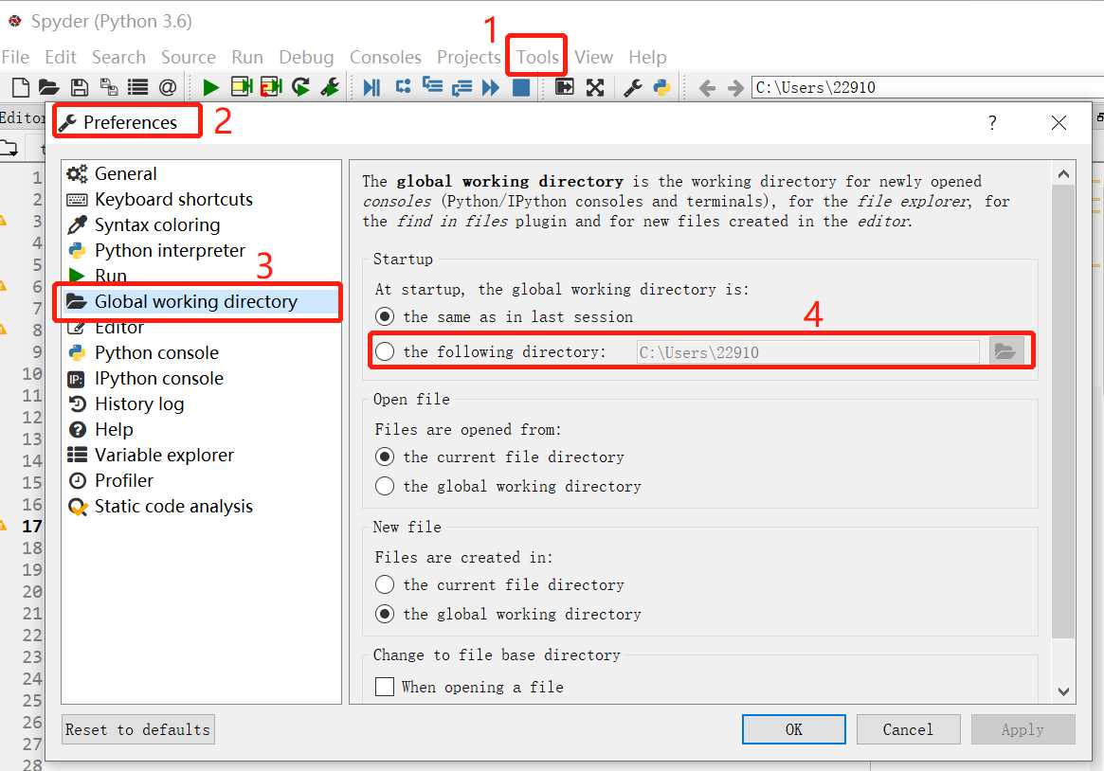
Task: Click the browse folder icon beside directory field
Action: [x=1005, y=351]
